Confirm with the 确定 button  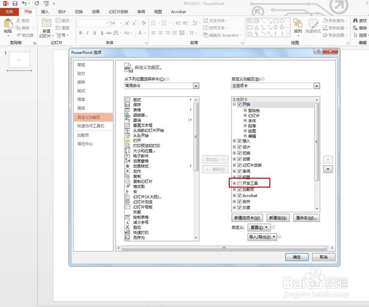click(x=297, y=257)
